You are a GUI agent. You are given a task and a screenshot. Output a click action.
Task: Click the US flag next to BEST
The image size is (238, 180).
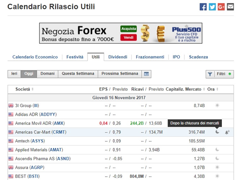tap(11, 176)
